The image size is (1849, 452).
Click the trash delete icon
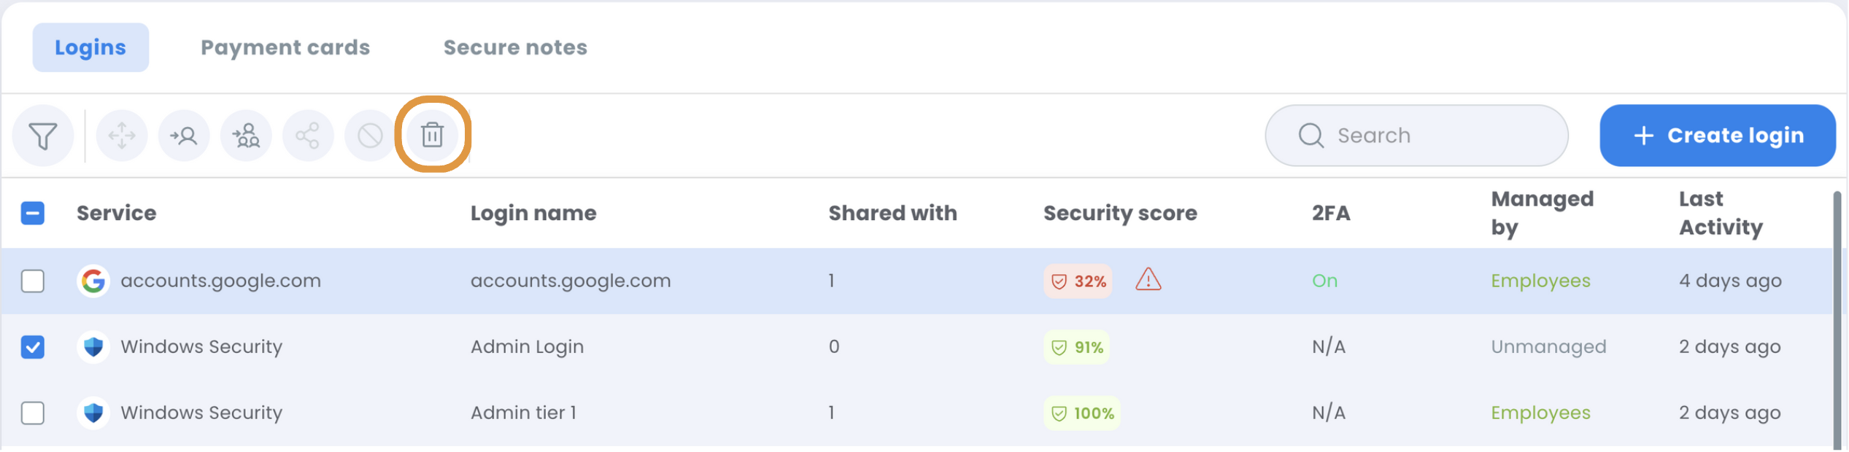pos(433,135)
